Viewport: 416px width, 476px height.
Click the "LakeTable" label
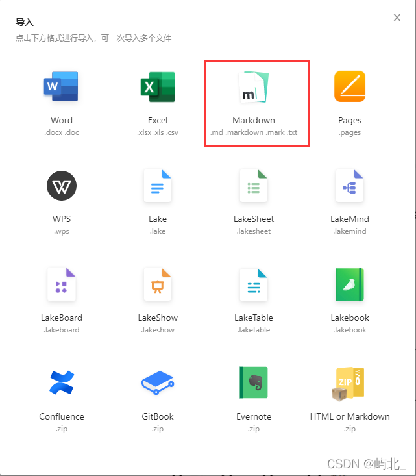(254, 318)
